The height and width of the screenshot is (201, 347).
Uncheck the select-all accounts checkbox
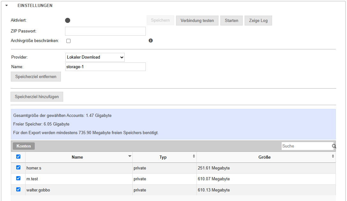(18, 156)
